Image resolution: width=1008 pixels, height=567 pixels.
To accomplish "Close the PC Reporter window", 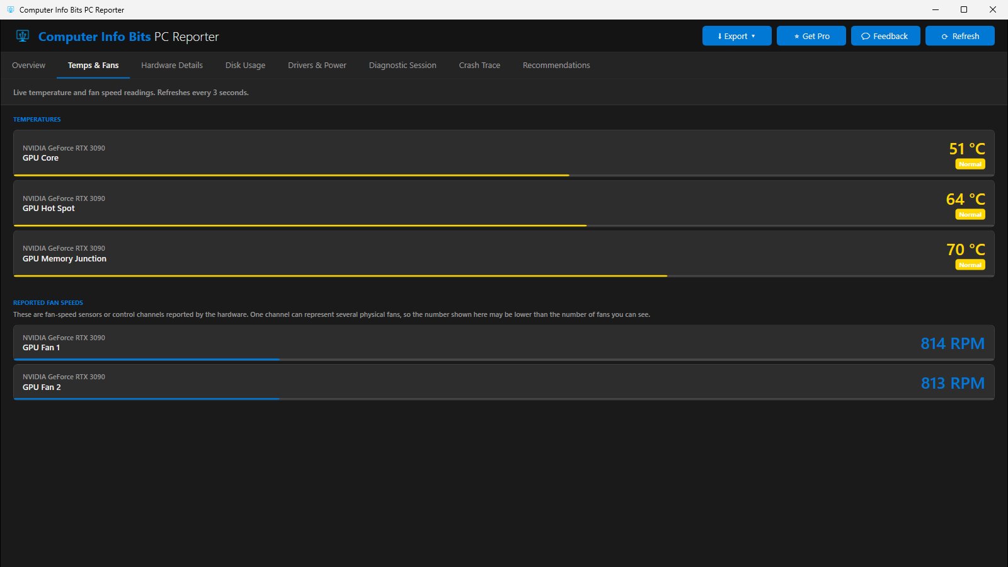I will (993, 9).
